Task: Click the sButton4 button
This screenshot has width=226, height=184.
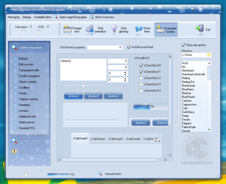Action: [160, 123]
